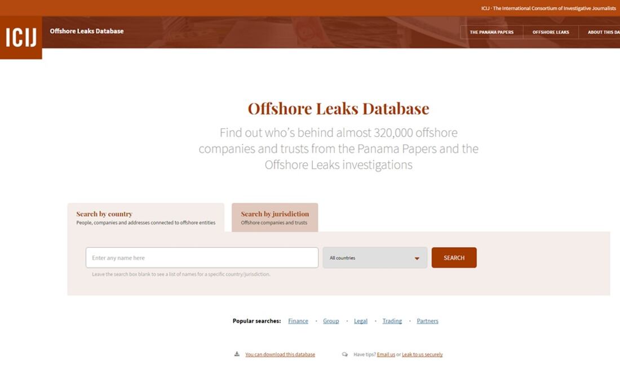Open the Offshore Leaks navigation item
Screen dimensions: 620x375
(551, 32)
